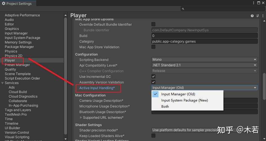The width and height of the screenshot is (266, 141).
Task: Select Script Execution Order category
Action: pos(22,78)
